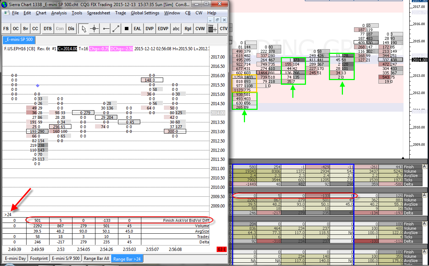
Task: Click the FS toolbar button
Action: [6, 28]
